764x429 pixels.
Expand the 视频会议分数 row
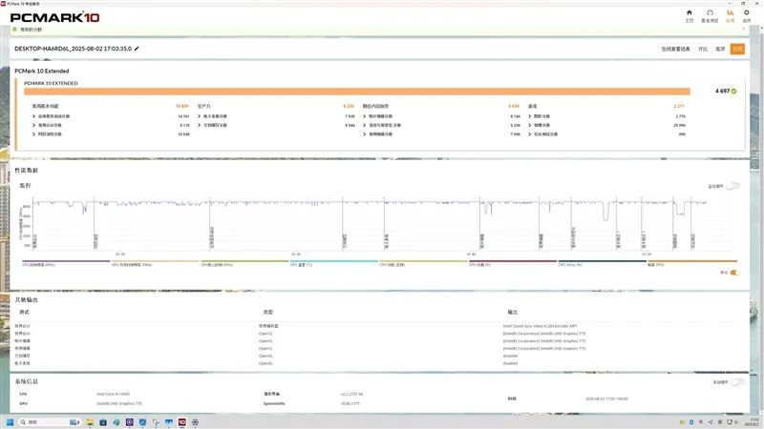(x=35, y=125)
